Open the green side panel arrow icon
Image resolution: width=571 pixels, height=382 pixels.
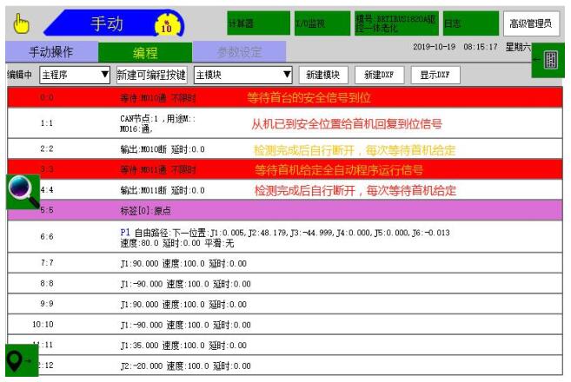click(548, 60)
